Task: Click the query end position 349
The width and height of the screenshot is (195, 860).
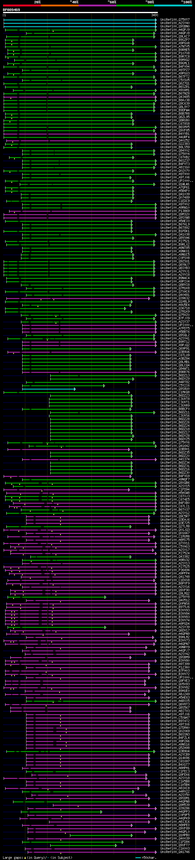Action: [154, 15]
